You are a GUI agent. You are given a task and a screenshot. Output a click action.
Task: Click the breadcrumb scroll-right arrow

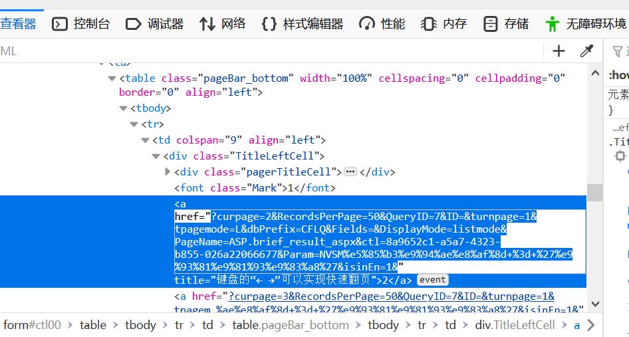point(591,325)
